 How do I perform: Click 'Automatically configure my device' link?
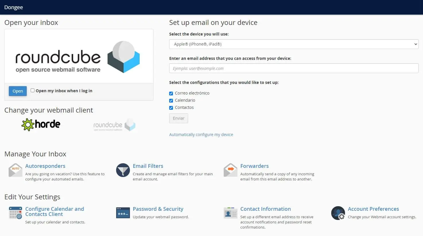click(x=201, y=135)
